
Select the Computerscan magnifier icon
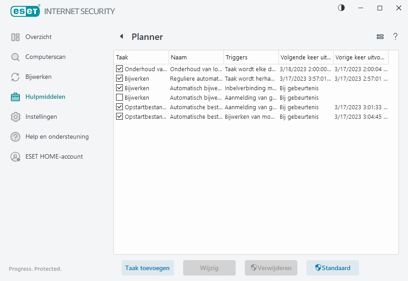click(15, 57)
